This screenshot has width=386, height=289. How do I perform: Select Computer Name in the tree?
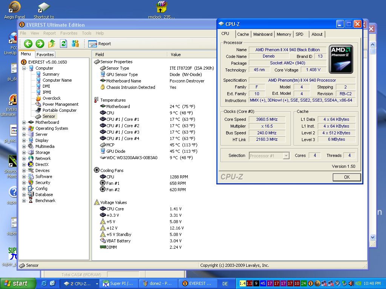(57, 81)
